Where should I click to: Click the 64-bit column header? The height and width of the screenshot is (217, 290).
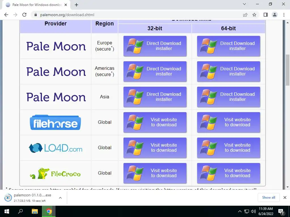(x=229, y=29)
